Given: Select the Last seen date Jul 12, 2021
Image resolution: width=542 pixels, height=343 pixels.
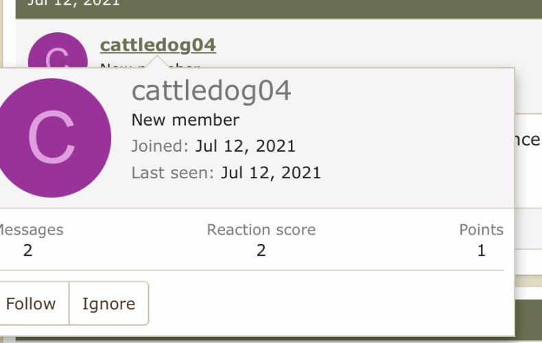Looking at the screenshot, I should click(271, 173).
